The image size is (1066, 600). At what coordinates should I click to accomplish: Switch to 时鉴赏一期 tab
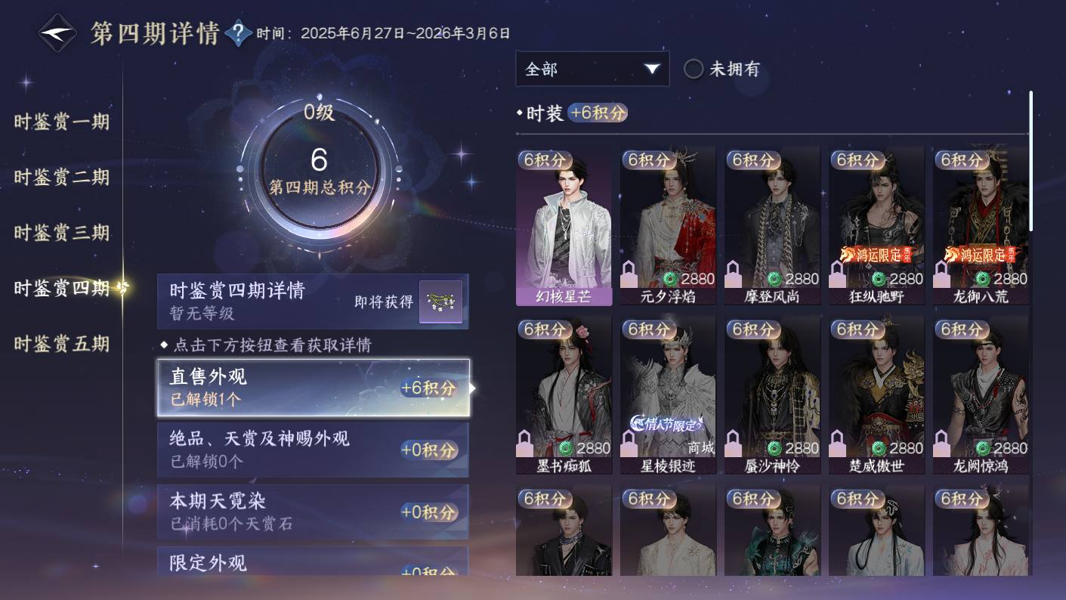(x=62, y=122)
